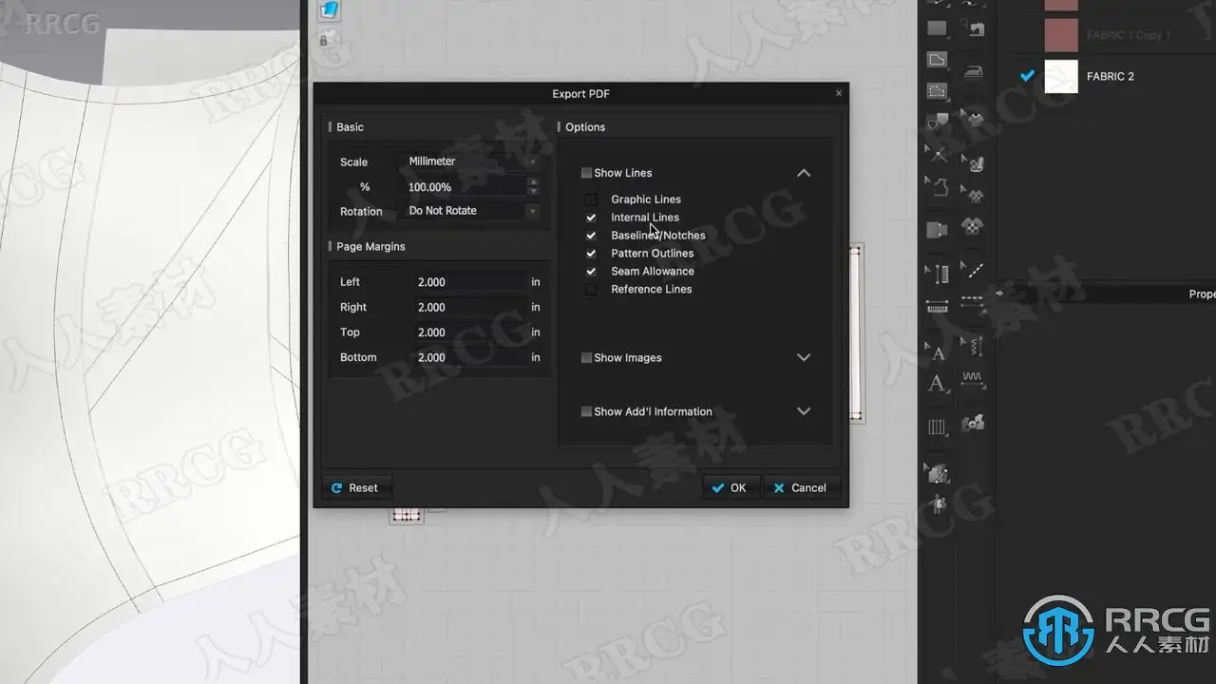Select the FABRIC 2 name label
The height and width of the screenshot is (684, 1216).
point(1111,77)
